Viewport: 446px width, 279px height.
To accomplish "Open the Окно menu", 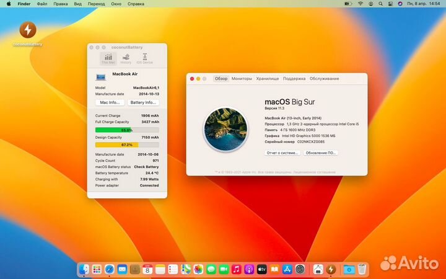I will tap(116, 4).
